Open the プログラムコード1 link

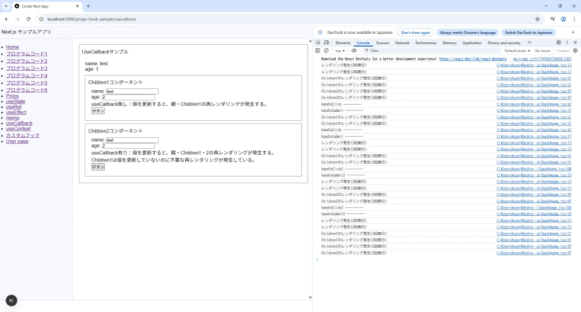click(27, 54)
